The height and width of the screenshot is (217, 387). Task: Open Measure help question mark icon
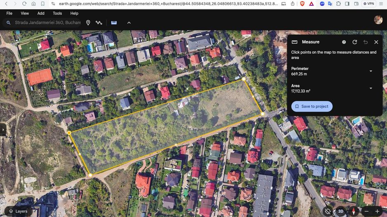(344, 42)
